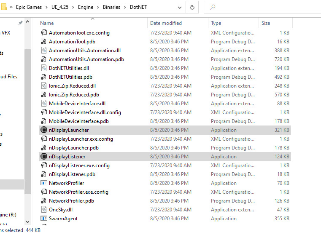Select the MobileDeviceInterface.dll.config file name
This screenshot has height=235, width=321.
85,112
